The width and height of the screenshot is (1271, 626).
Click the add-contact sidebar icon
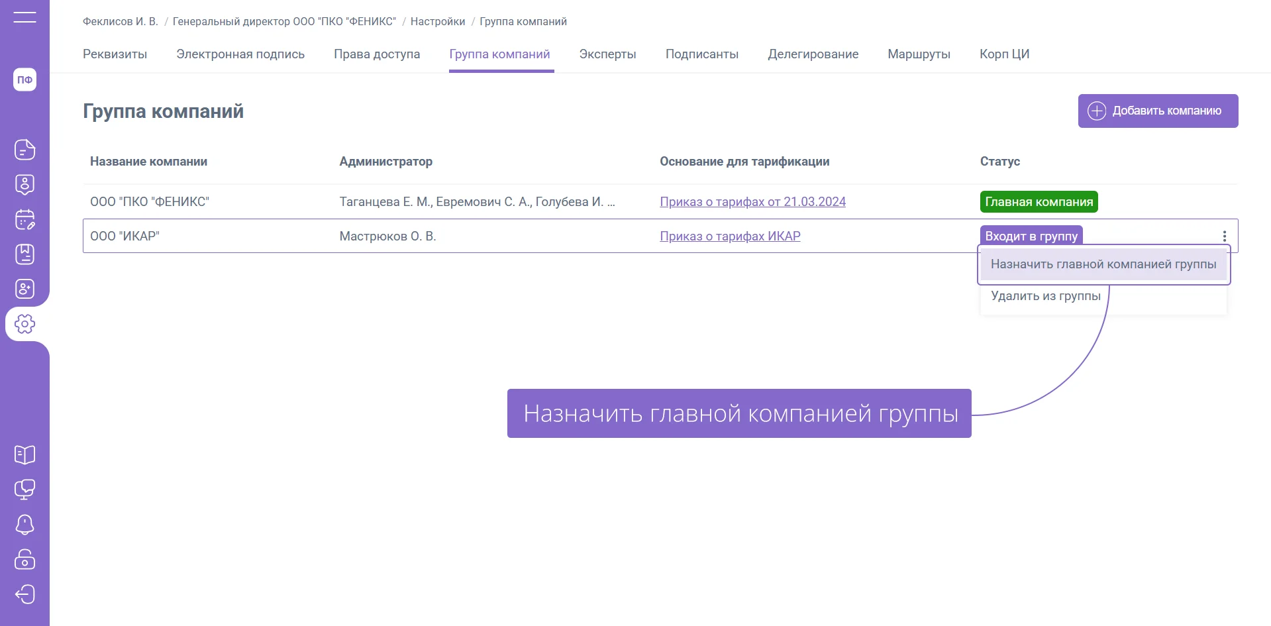pos(25,289)
